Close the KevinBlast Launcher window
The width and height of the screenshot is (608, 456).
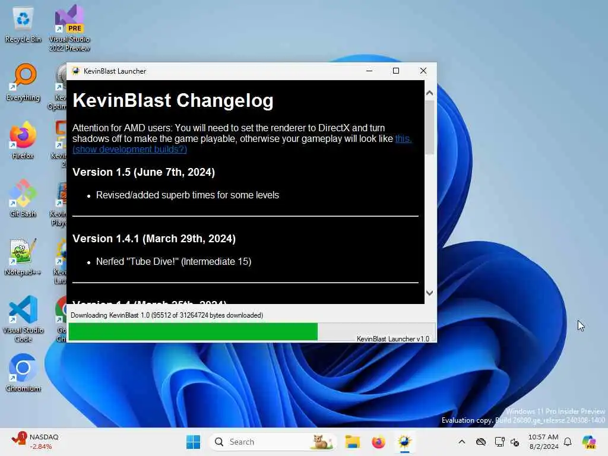tap(423, 71)
